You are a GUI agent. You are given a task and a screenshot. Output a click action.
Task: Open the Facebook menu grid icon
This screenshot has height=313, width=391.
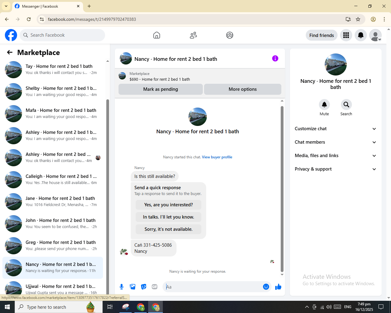(346, 35)
